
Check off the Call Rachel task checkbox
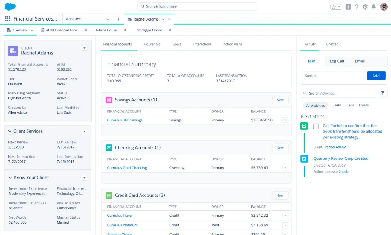click(316, 126)
